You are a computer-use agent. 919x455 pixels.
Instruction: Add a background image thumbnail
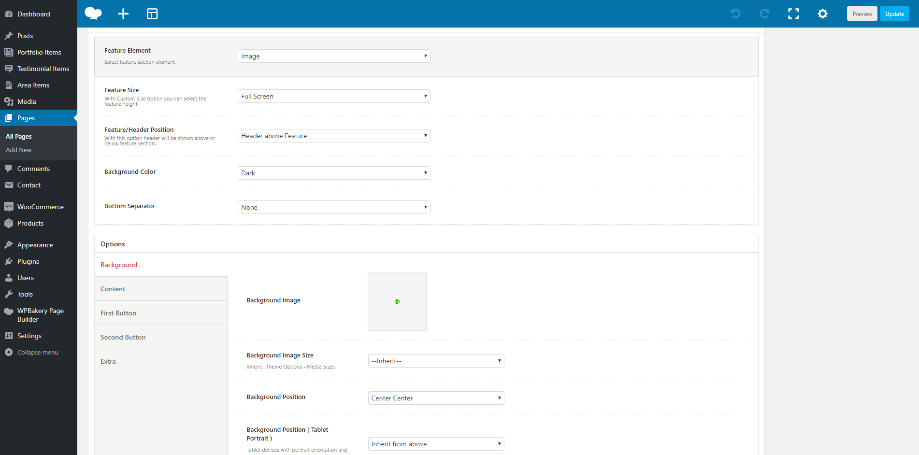397,301
